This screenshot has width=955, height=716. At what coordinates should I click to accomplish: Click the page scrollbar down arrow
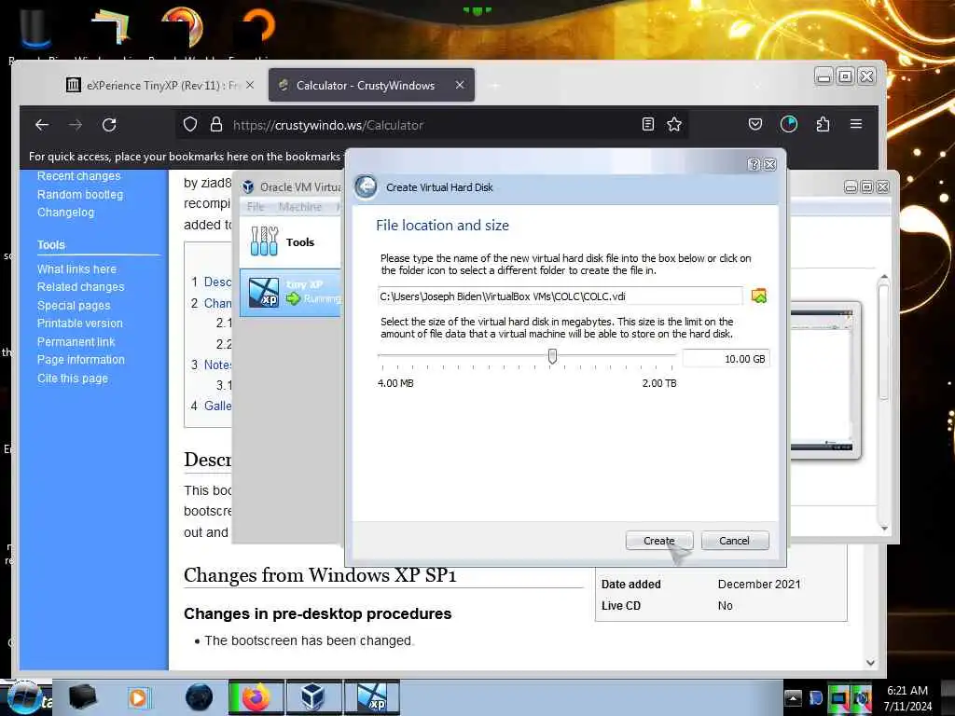click(x=870, y=663)
